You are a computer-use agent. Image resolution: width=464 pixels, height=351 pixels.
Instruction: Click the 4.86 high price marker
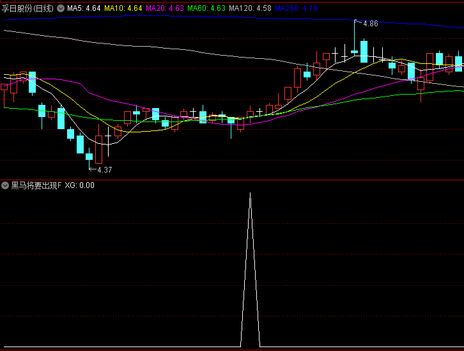click(370, 24)
